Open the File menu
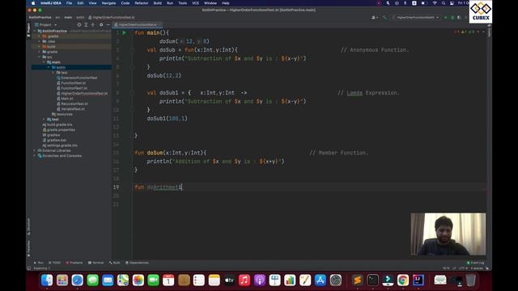 (69, 3)
